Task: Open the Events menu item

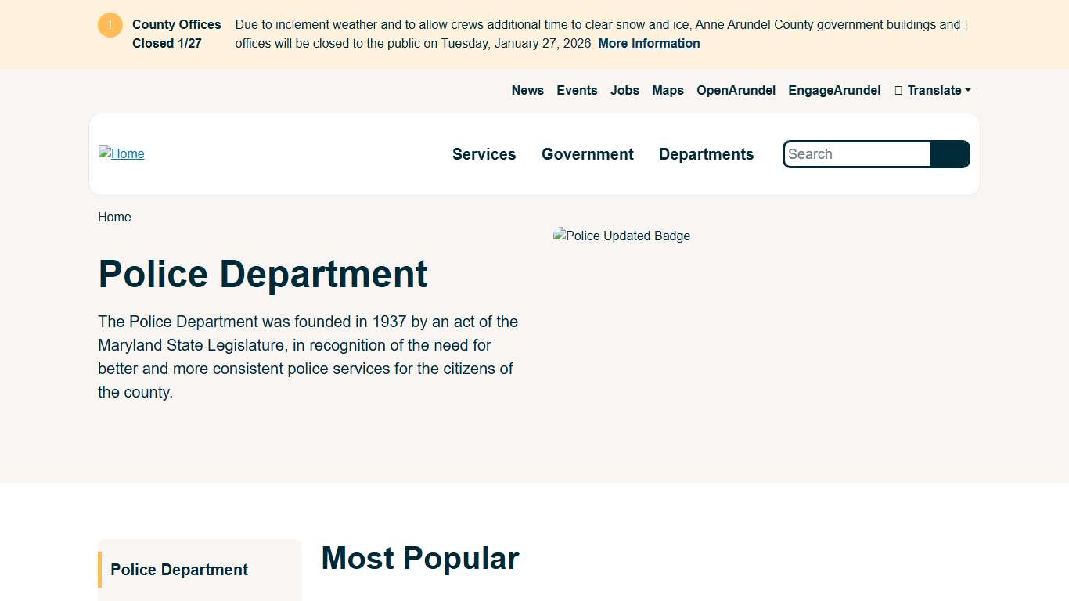Action: (x=577, y=90)
